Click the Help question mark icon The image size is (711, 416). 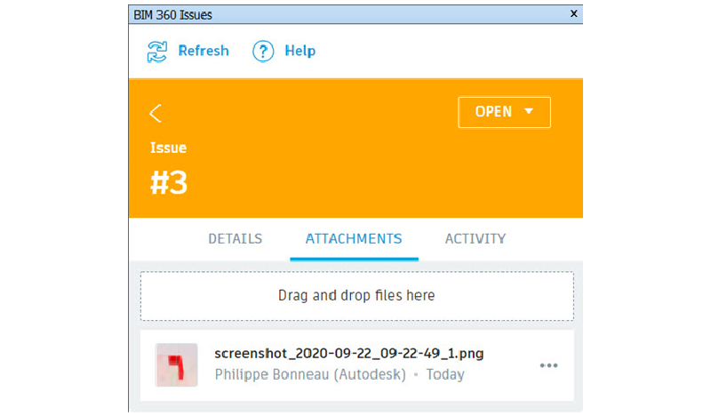pyautogui.click(x=263, y=52)
